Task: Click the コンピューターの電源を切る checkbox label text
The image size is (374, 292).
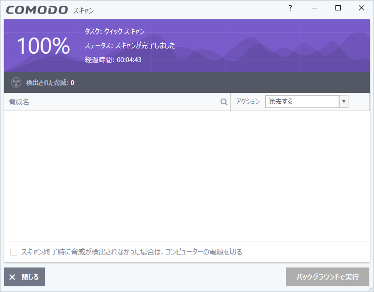Action: pyautogui.click(x=131, y=252)
